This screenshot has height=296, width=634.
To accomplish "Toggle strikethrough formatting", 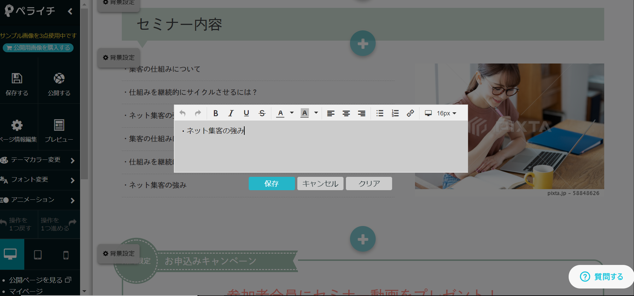I will tap(262, 113).
